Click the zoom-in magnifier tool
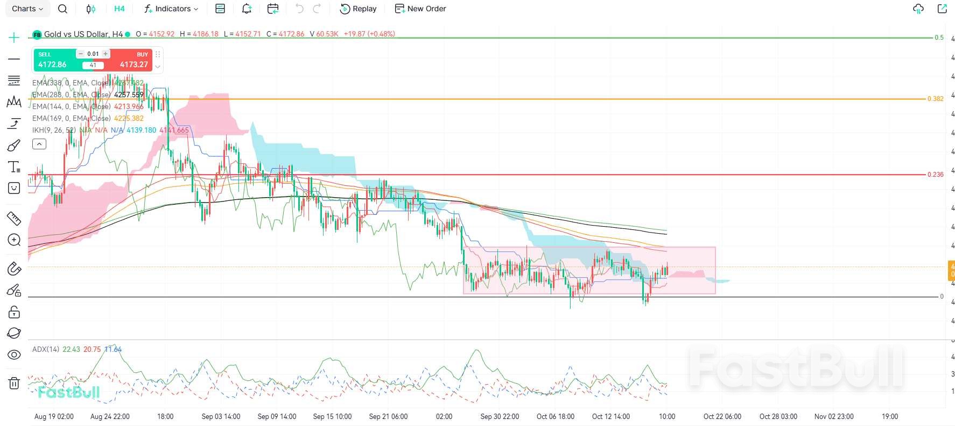The image size is (955, 426). click(x=14, y=240)
